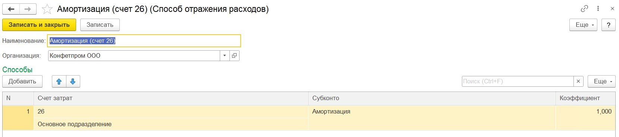The height and width of the screenshot is (137, 619).
Task: Move the row up with blue arrow
Action: pyautogui.click(x=59, y=82)
